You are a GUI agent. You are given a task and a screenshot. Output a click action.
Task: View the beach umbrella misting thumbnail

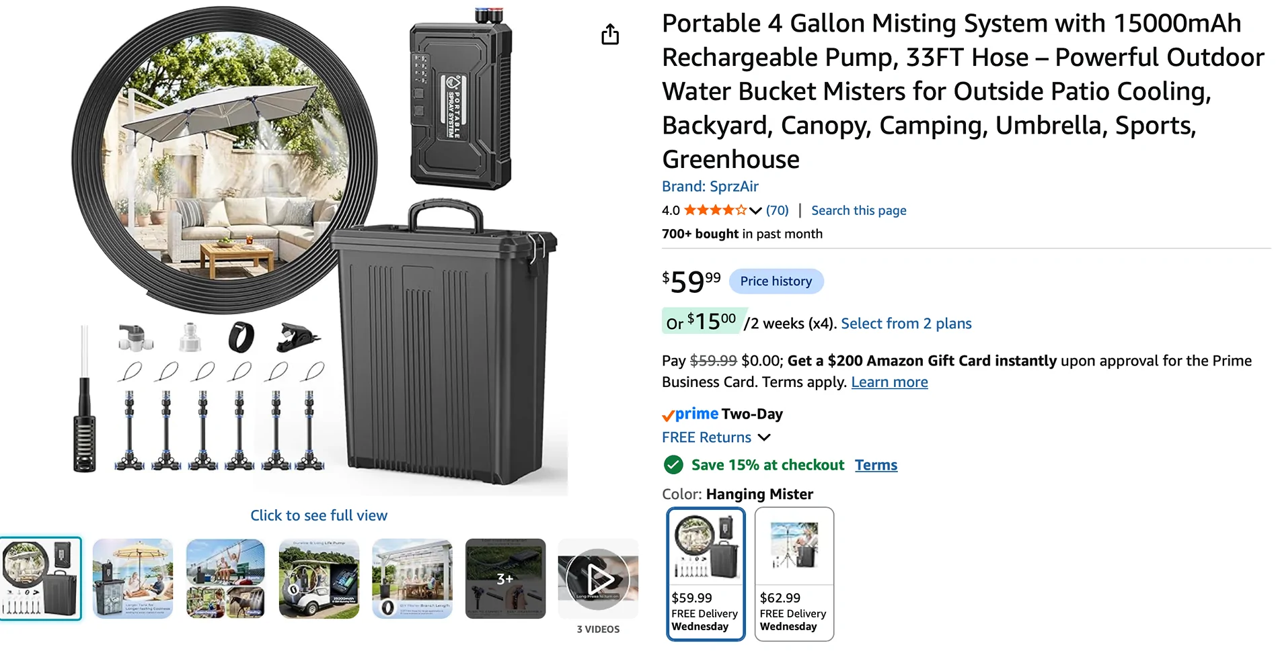point(133,578)
